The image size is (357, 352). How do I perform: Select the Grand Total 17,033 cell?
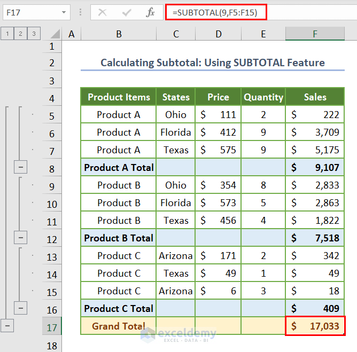click(315, 326)
